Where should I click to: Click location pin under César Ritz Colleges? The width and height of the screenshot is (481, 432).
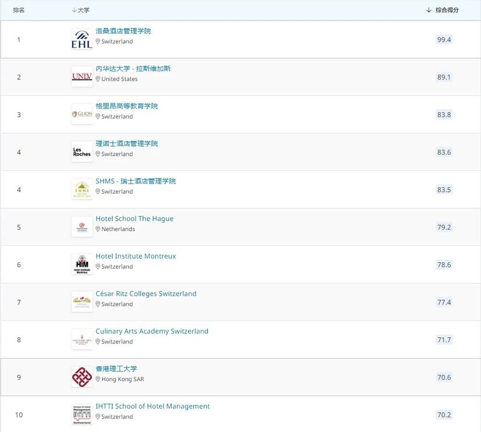[x=98, y=304]
